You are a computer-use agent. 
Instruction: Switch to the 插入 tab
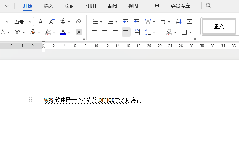click(49, 6)
